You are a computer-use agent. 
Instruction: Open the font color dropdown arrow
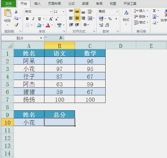tap(52, 25)
